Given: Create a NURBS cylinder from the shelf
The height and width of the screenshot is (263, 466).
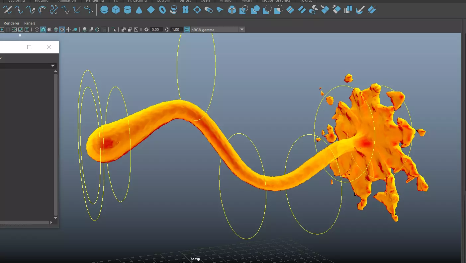Looking at the screenshot, I should click(128, 10).
